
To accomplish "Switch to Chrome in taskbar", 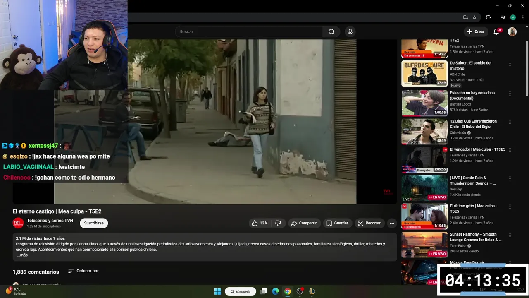I will point(288,291).
